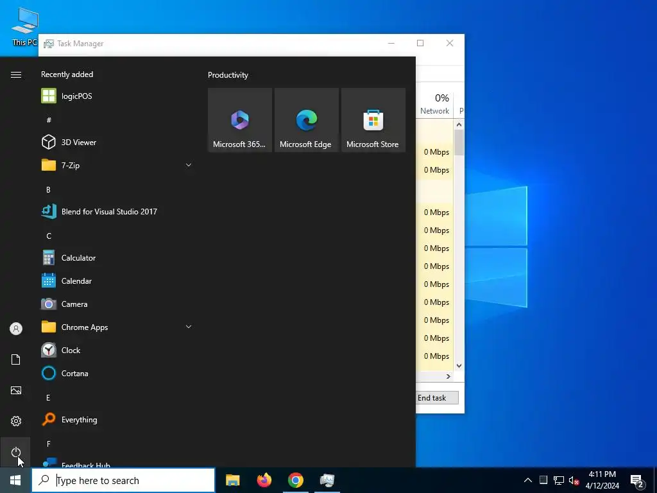Open the user account icon
The height and width of the screenshot is (493, 657).
16,329
